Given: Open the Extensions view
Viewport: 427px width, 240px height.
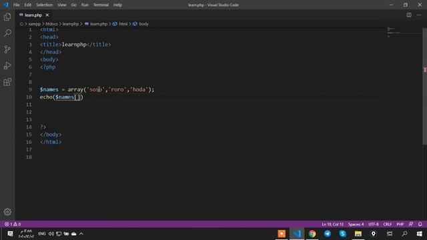Looking at the screenshot, I should pyautogui.click(x=7, y=82).
